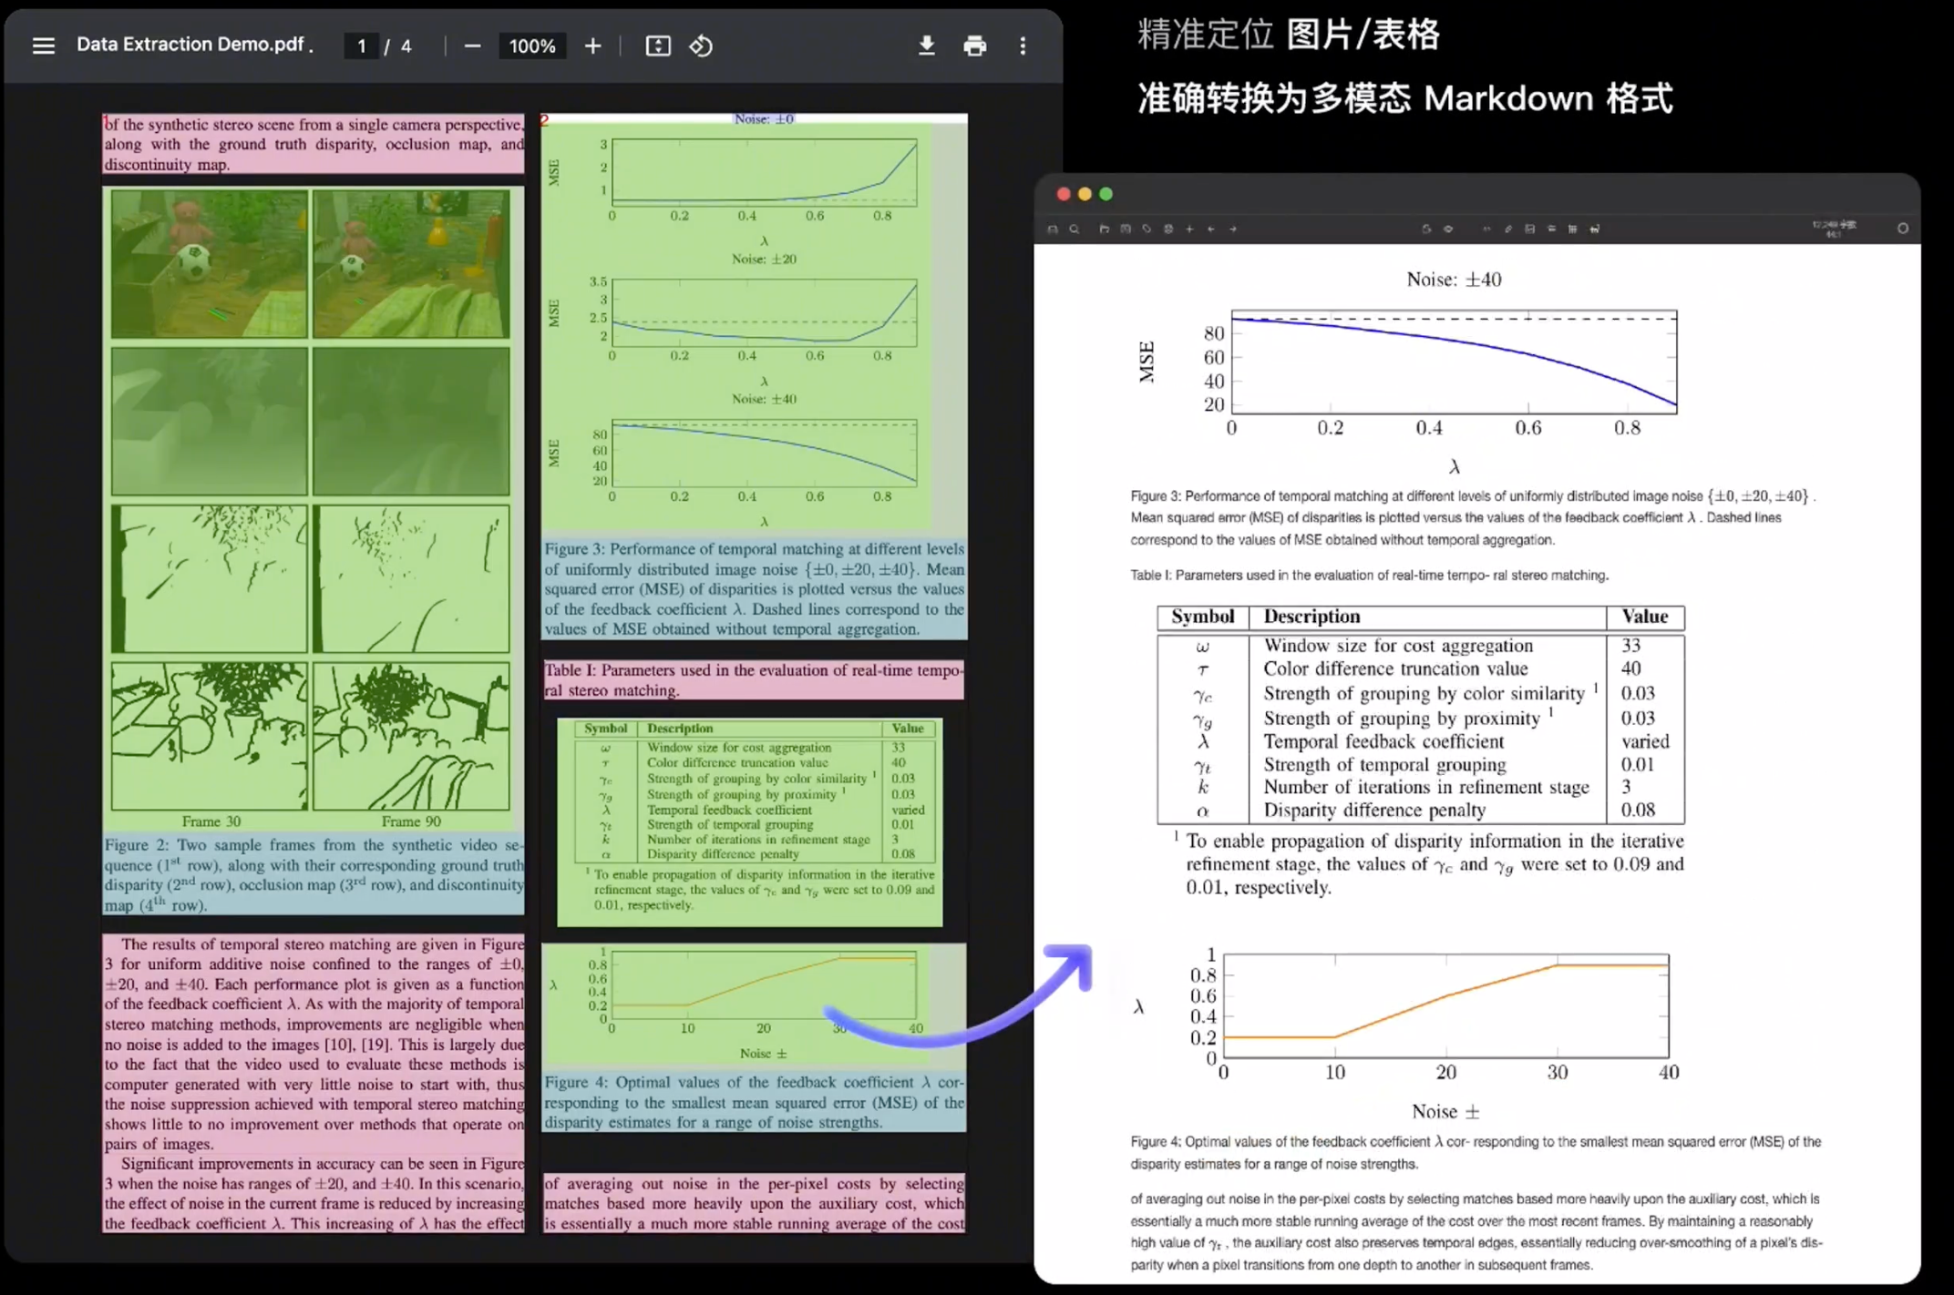Download the PDF file
Viewport: 1954px width, 1295px height.
pos(926,46)
